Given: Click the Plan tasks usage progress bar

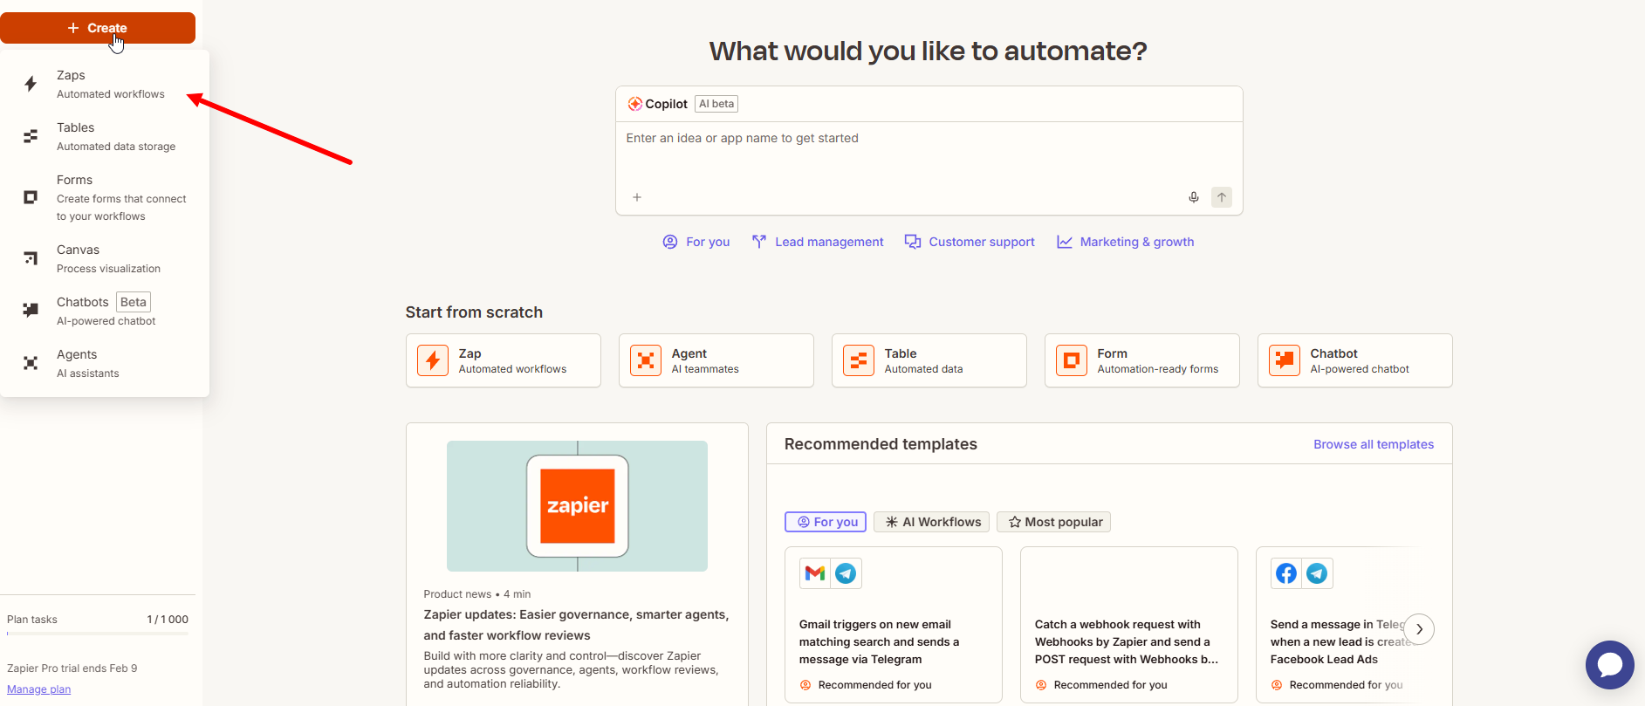Looking at the screenshot, I should point(98,634).
